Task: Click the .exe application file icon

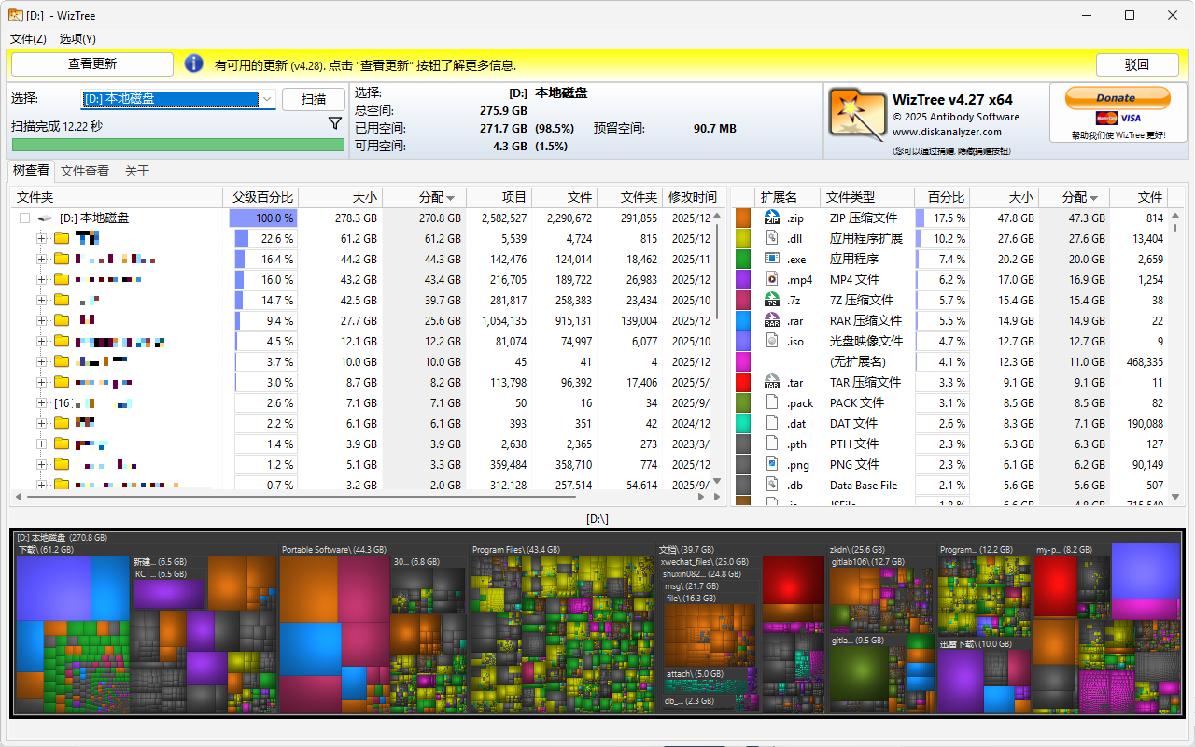Action: point(772,259)
